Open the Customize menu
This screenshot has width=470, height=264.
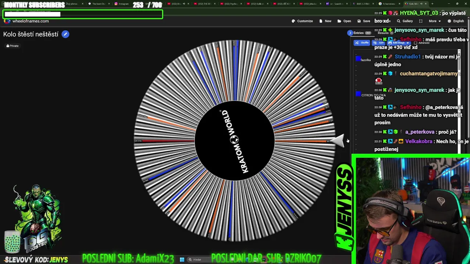coord(302,21)
